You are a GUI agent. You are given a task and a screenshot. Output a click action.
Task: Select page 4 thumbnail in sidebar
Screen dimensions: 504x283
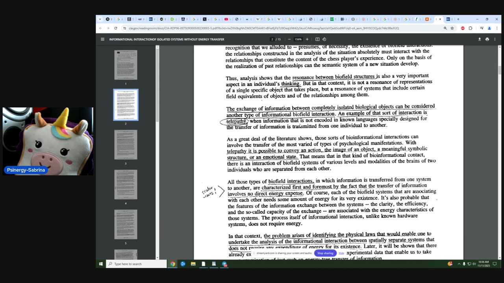tap(126, 185)
